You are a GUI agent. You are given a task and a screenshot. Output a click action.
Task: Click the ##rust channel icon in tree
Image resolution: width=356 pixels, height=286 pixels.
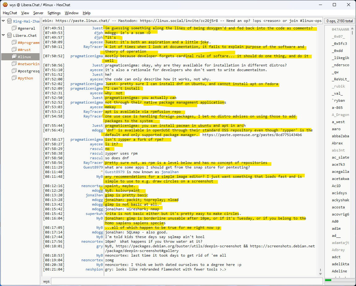point(14,50)
